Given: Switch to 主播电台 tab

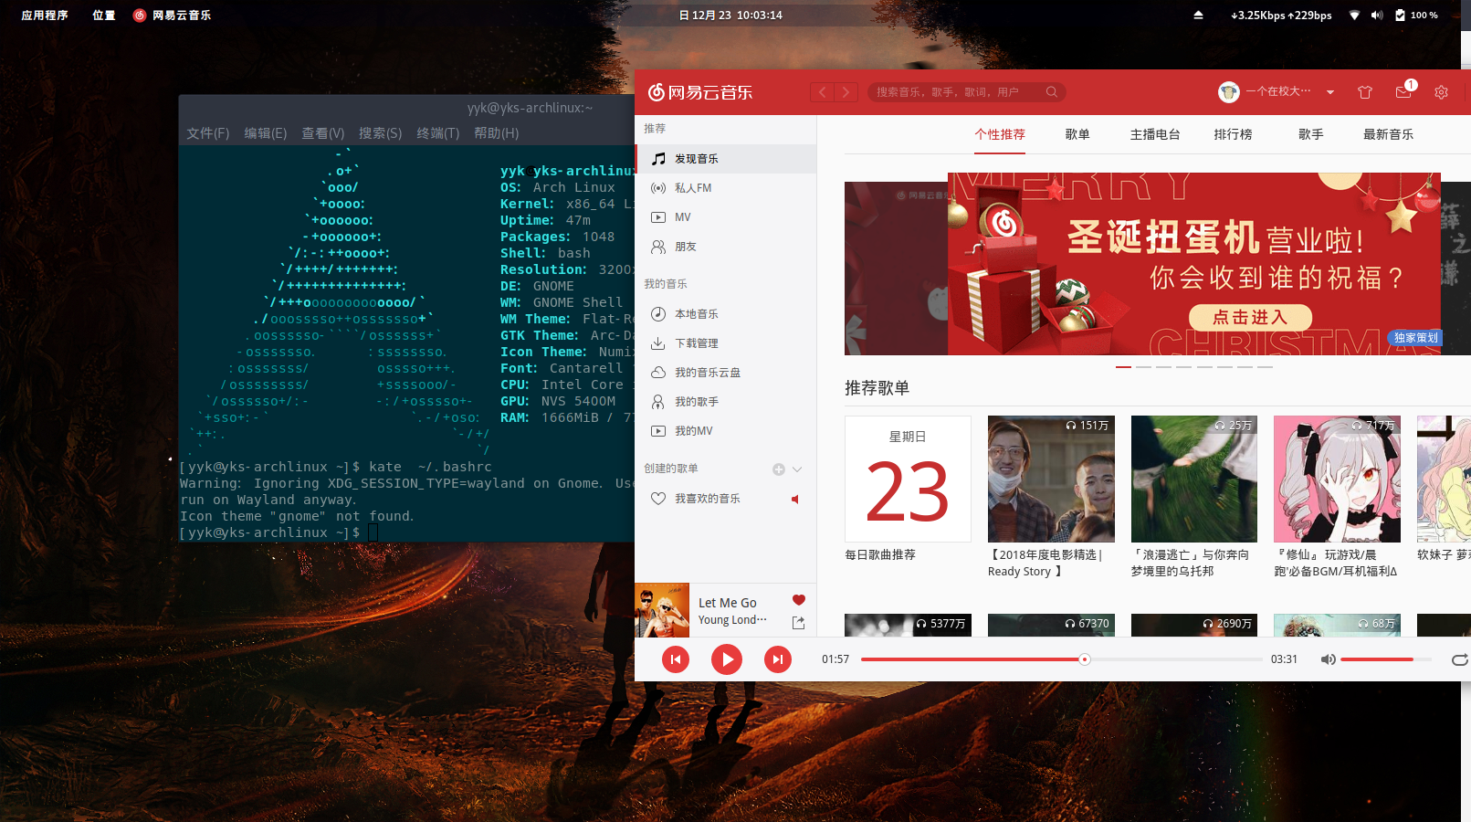Looking at the screenshot, I should pos(1155,134).
